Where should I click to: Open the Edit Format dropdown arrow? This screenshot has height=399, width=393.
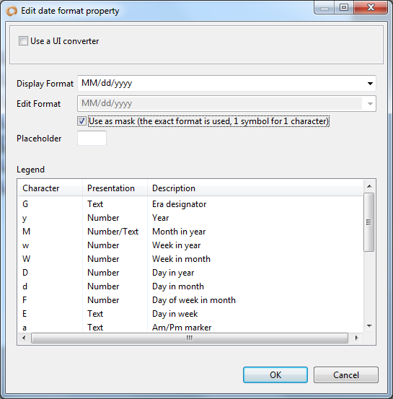click(370, 104)
